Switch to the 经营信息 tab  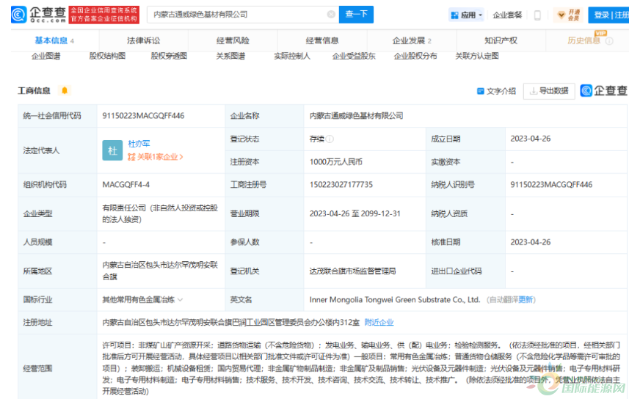coord(322,40)
